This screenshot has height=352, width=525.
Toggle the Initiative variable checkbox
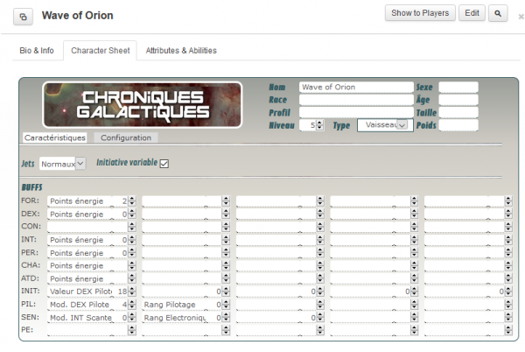coord(164,163)
